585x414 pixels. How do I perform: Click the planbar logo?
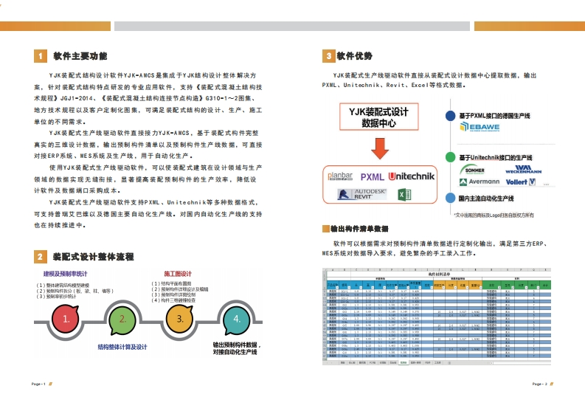click(x=342, y=176)
